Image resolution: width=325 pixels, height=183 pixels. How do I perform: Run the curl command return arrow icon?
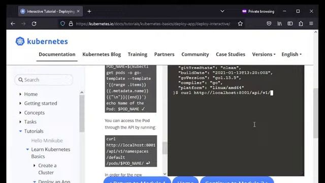[x=148, y=163]
